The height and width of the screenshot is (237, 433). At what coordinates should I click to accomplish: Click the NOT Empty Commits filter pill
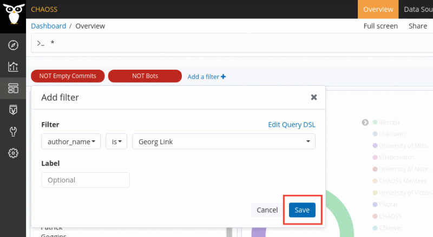(x=68, y=76)
